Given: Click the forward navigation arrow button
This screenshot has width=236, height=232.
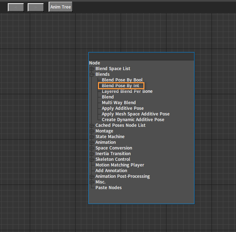Looking at the screenshot, I should (x=35, y=7).
